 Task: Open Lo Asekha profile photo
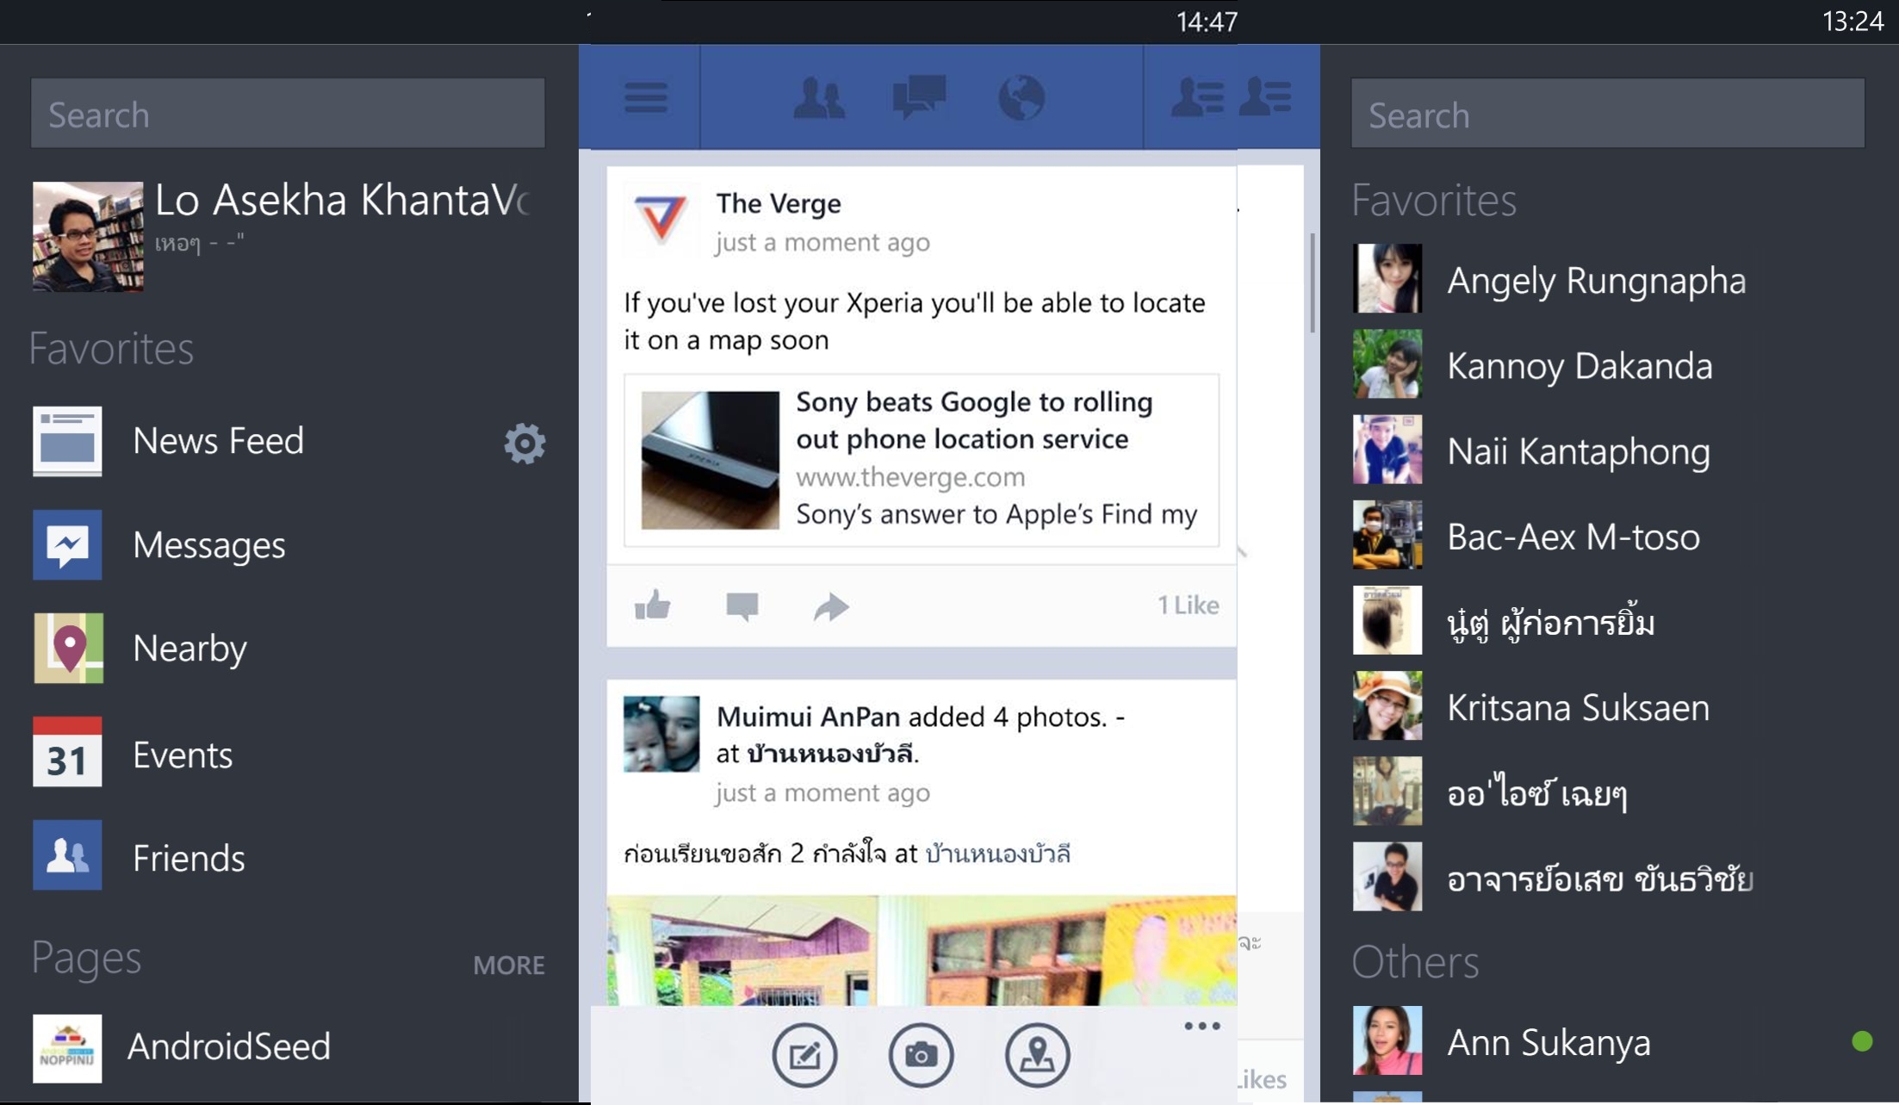tap(88, 236)
